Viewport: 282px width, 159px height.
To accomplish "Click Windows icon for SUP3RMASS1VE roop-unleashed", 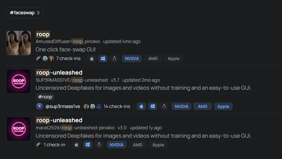I will 153,106.
